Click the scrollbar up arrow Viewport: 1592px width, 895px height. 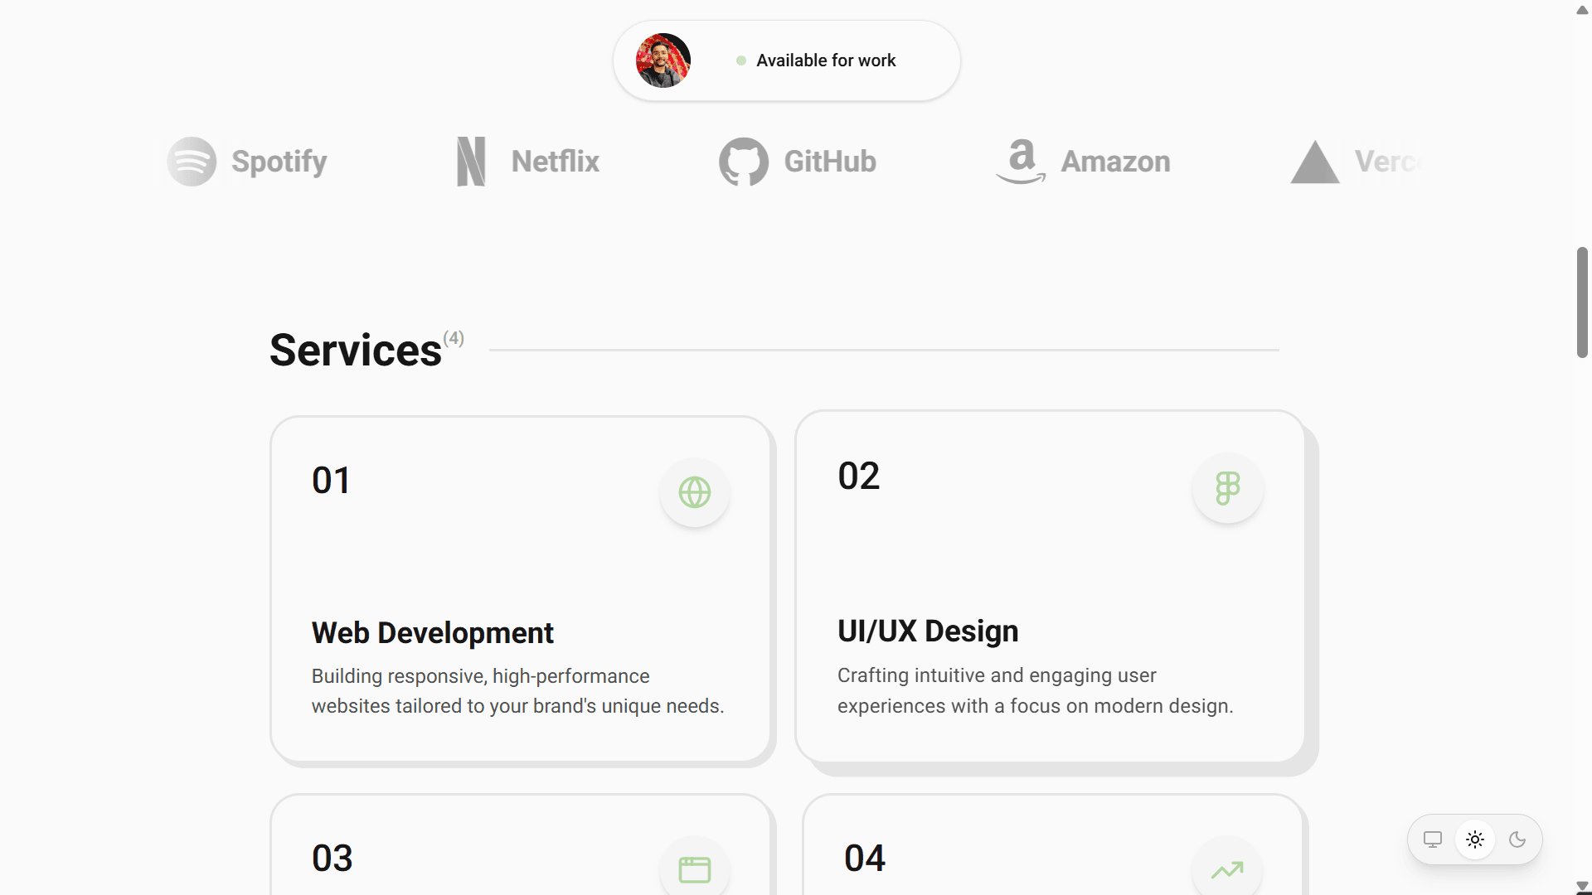1582,10
